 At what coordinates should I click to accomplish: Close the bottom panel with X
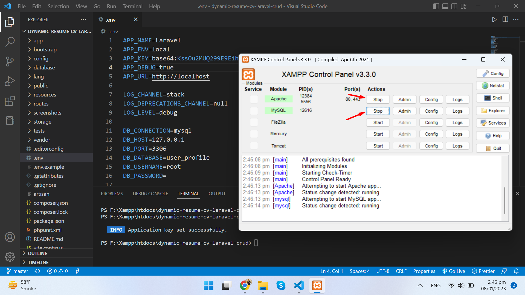click(517, 193)
